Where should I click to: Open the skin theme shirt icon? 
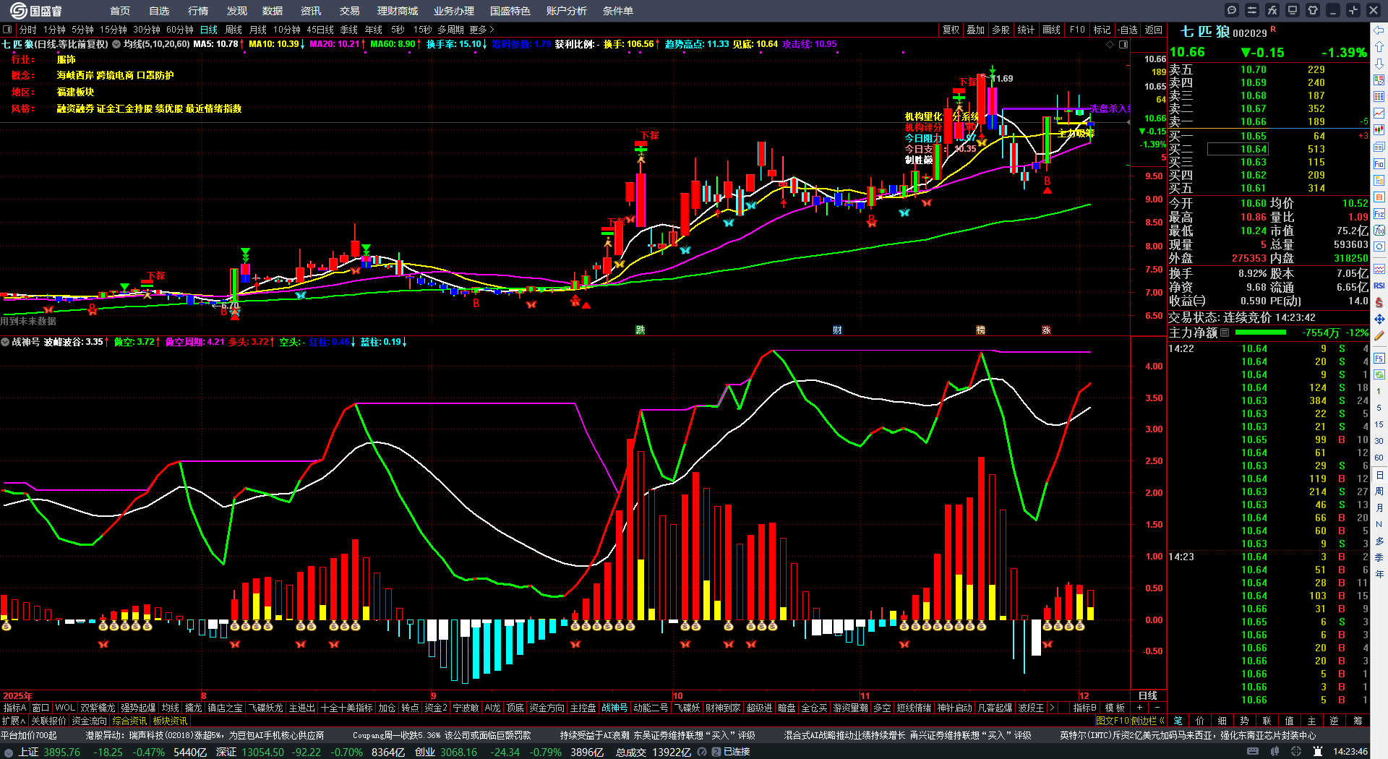click(1313, 10)
